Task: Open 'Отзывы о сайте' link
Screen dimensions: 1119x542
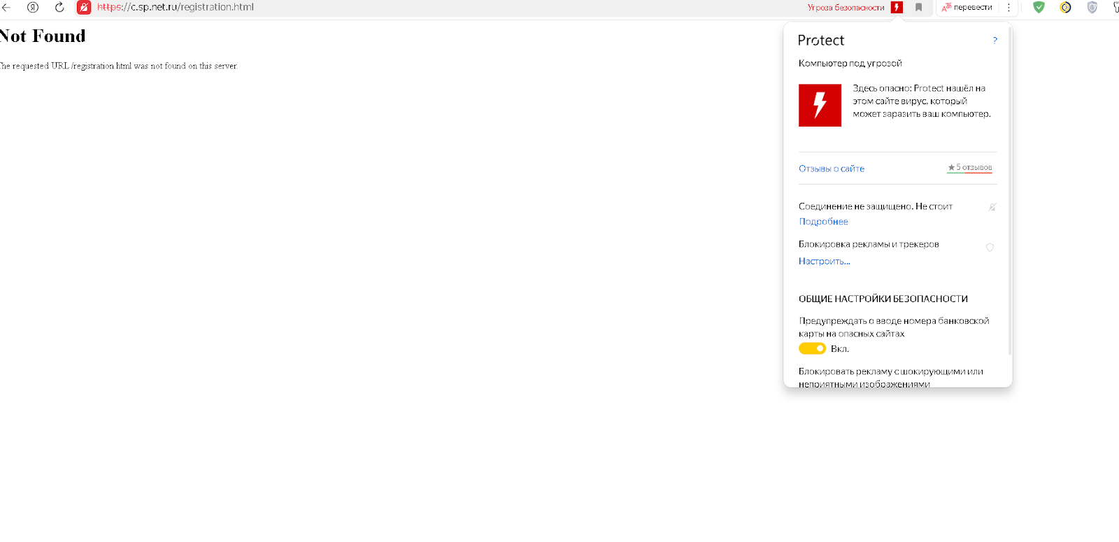Action: [x=832, y=169]
